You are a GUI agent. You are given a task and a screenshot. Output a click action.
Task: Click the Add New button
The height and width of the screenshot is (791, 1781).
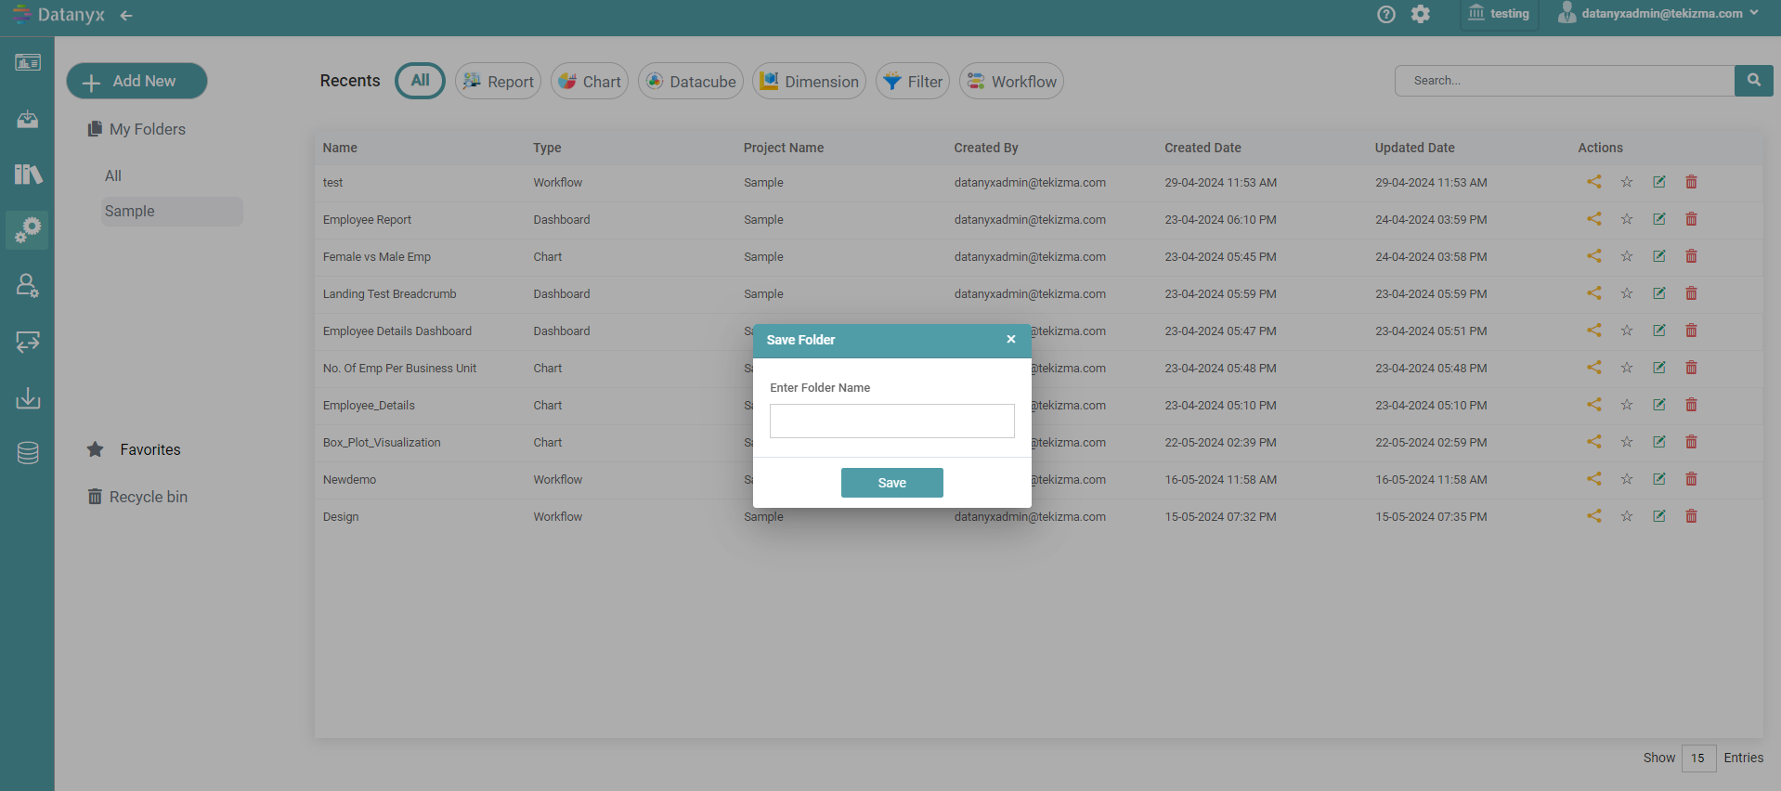(136, 81)
